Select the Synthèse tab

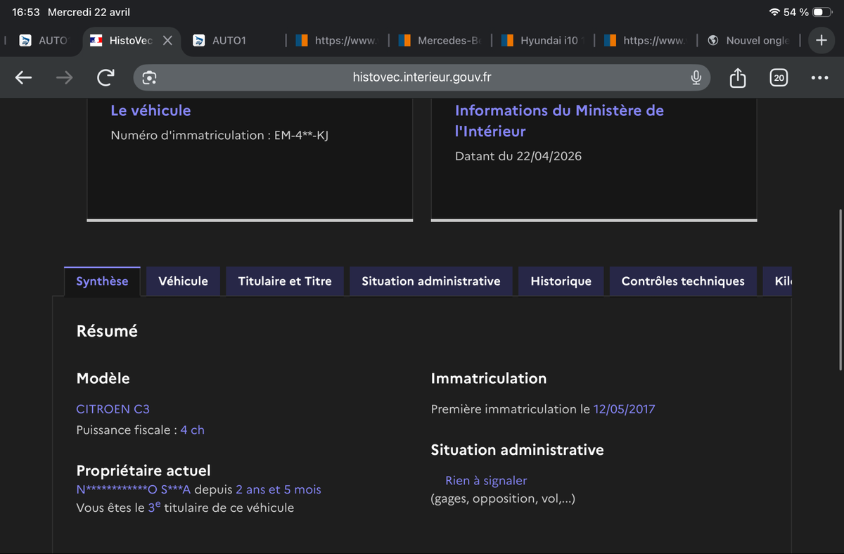[102, 281]
